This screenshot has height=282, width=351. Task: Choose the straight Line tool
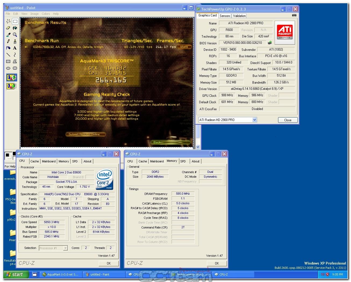8,55
